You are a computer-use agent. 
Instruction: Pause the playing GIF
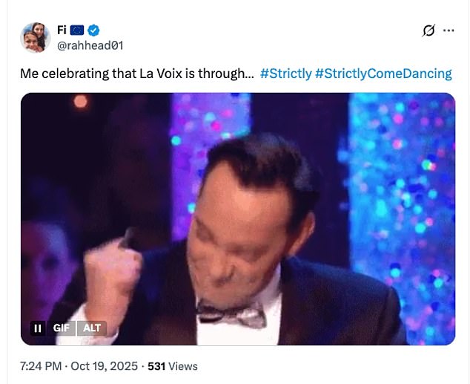pyautogui.click(x=36, y=328)
